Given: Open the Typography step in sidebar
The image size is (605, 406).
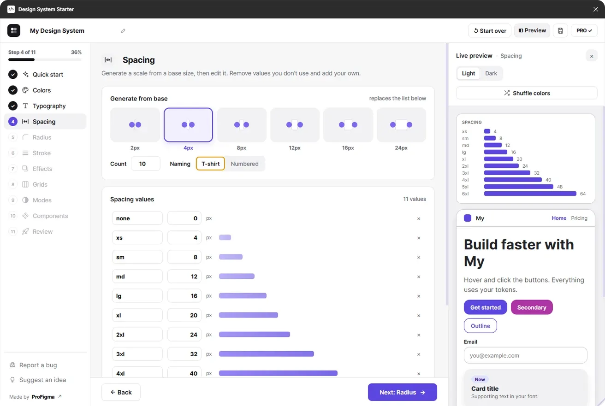Looking at the screenshot, I should point(45,106).
